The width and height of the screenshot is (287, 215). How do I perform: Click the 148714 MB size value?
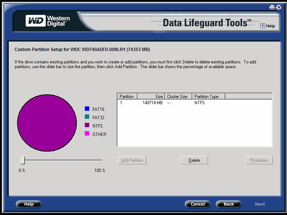click(x=152, y=103)
